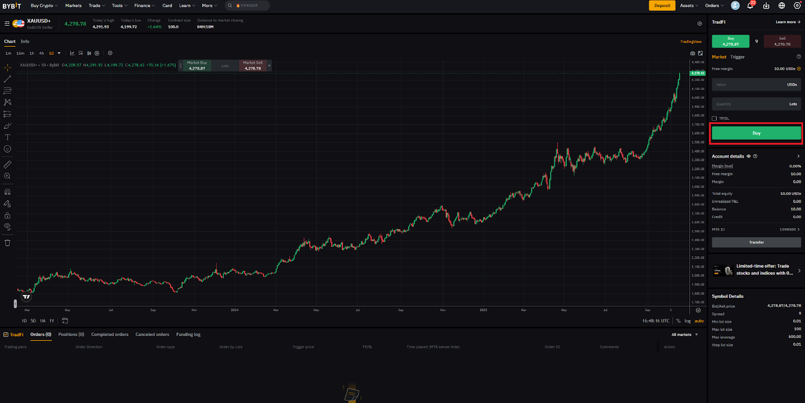805x403 pixels.
Task: Select the crosshair cursor tool
Action: [x=8, y=67]
